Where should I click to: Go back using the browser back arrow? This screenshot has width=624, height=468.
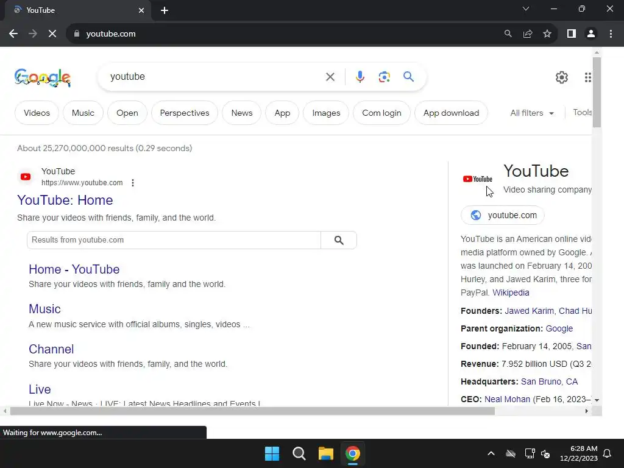pos(13,34)
